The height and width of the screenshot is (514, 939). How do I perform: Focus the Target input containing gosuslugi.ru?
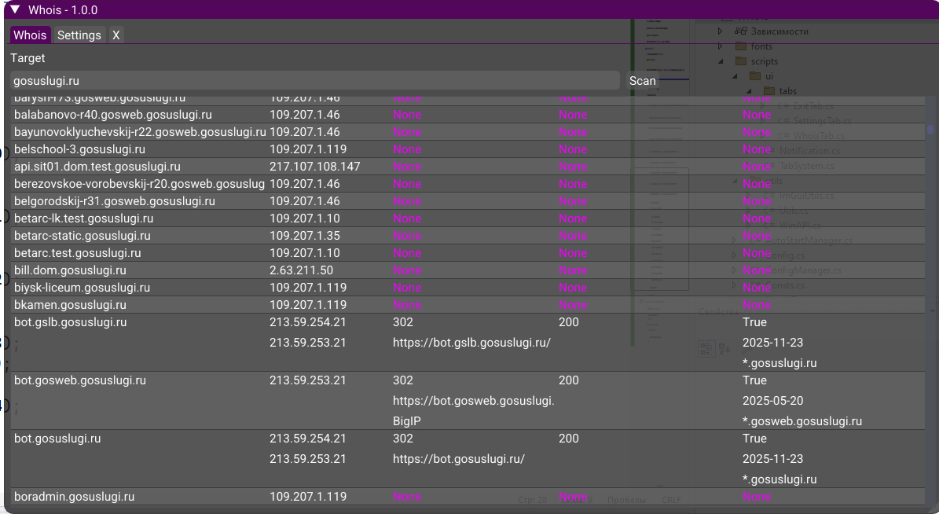315,80
